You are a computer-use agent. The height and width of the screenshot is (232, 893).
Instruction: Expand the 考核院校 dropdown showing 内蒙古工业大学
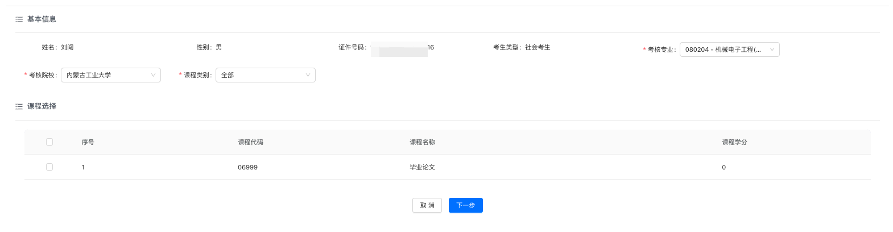coord(111,75)
